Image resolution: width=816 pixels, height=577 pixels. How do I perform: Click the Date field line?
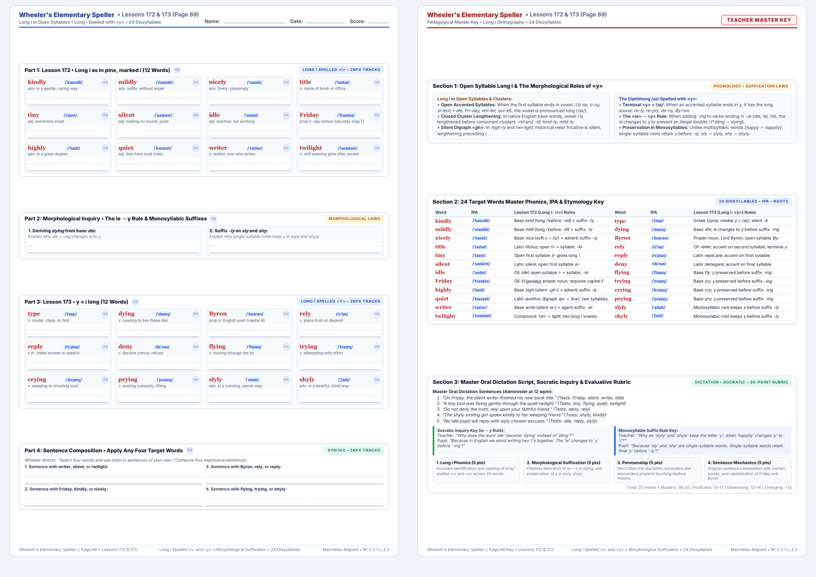(x=325, y=21)
